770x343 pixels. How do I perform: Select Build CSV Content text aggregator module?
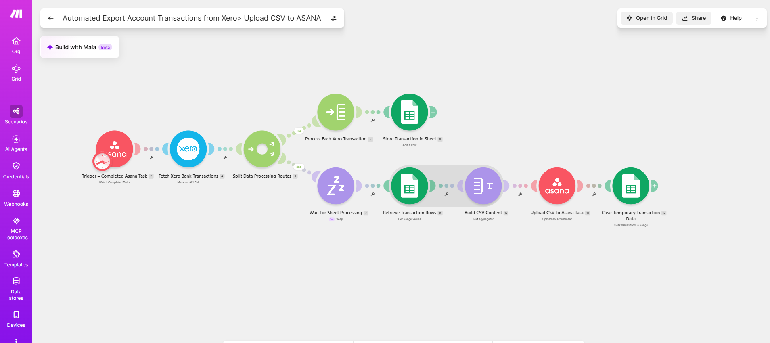pyautogui.click(x=483, y=186)
